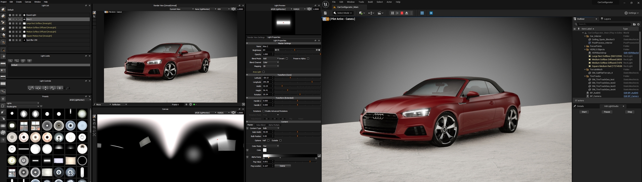Screen dimensions: 642x182
Task: Click the eject from player icon
Action: [x=407, y=13]
